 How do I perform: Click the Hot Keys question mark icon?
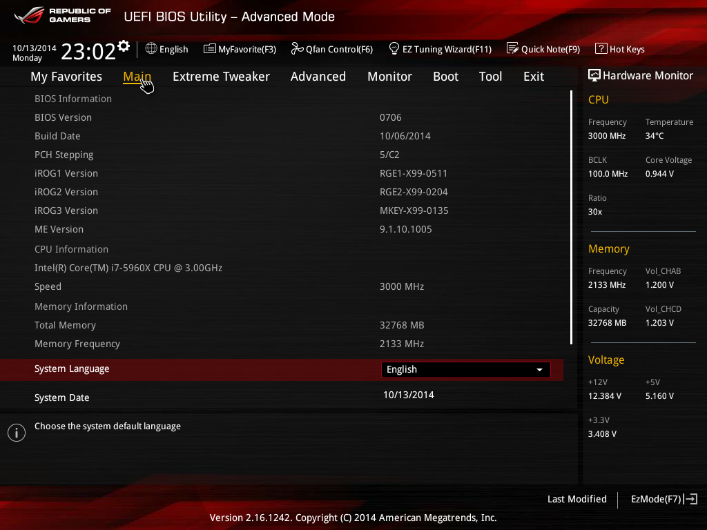coord(601,48)
